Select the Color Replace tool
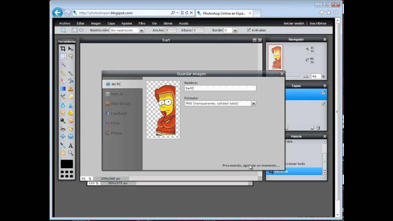The width and height of the screenshot is (393, 221). point(63,96)
